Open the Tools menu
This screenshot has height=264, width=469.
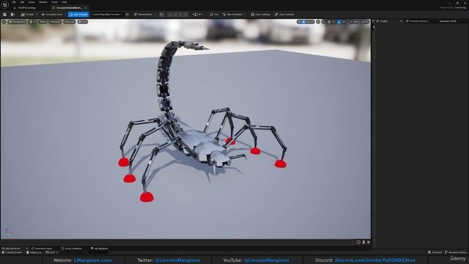click(54, 2)
